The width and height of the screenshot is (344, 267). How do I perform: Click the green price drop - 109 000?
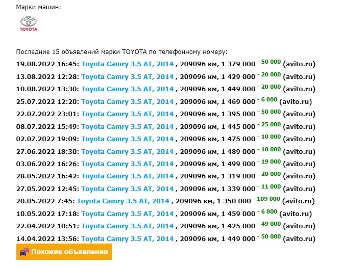point(266,199)
